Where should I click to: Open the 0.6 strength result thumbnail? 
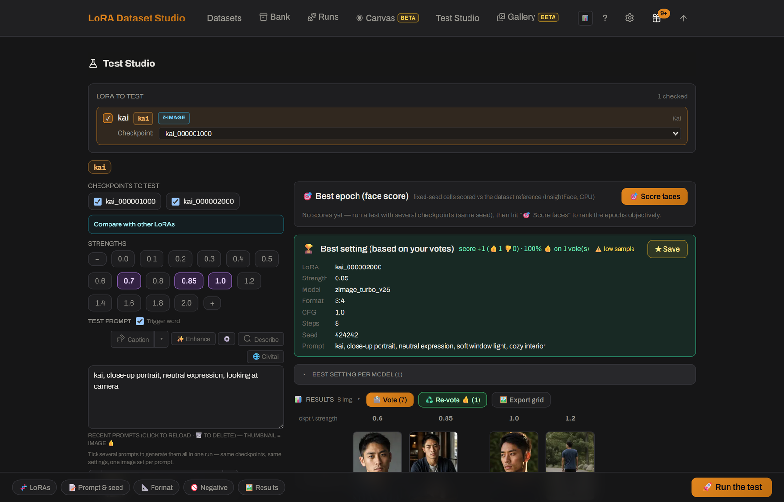point(377,452)
